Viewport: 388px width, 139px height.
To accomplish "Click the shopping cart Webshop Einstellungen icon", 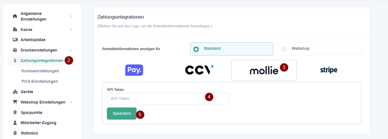I will 15,102.
